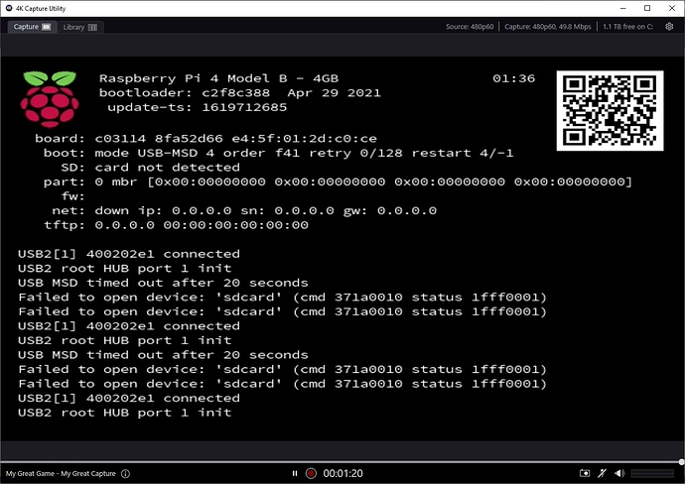Viewport: 685px width, 484px height.
Task: Select the Capture tab
Action: point(32,27)
